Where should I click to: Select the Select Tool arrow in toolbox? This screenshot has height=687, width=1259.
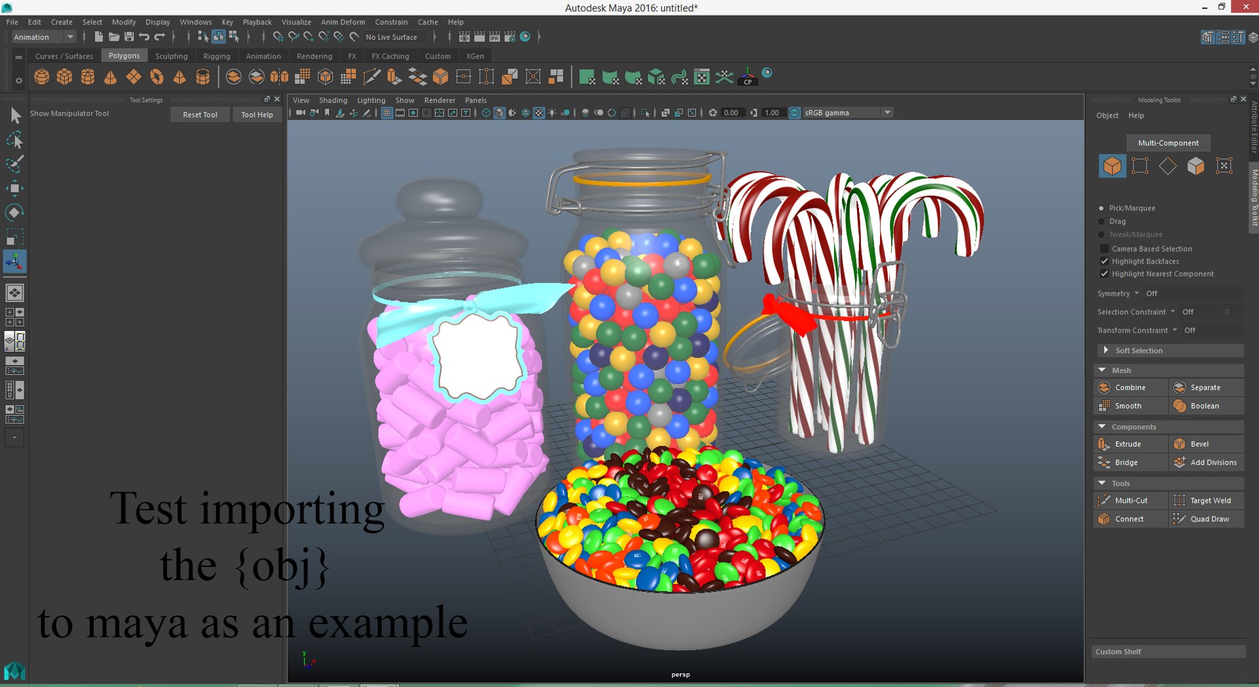click(x=14, y=116)
